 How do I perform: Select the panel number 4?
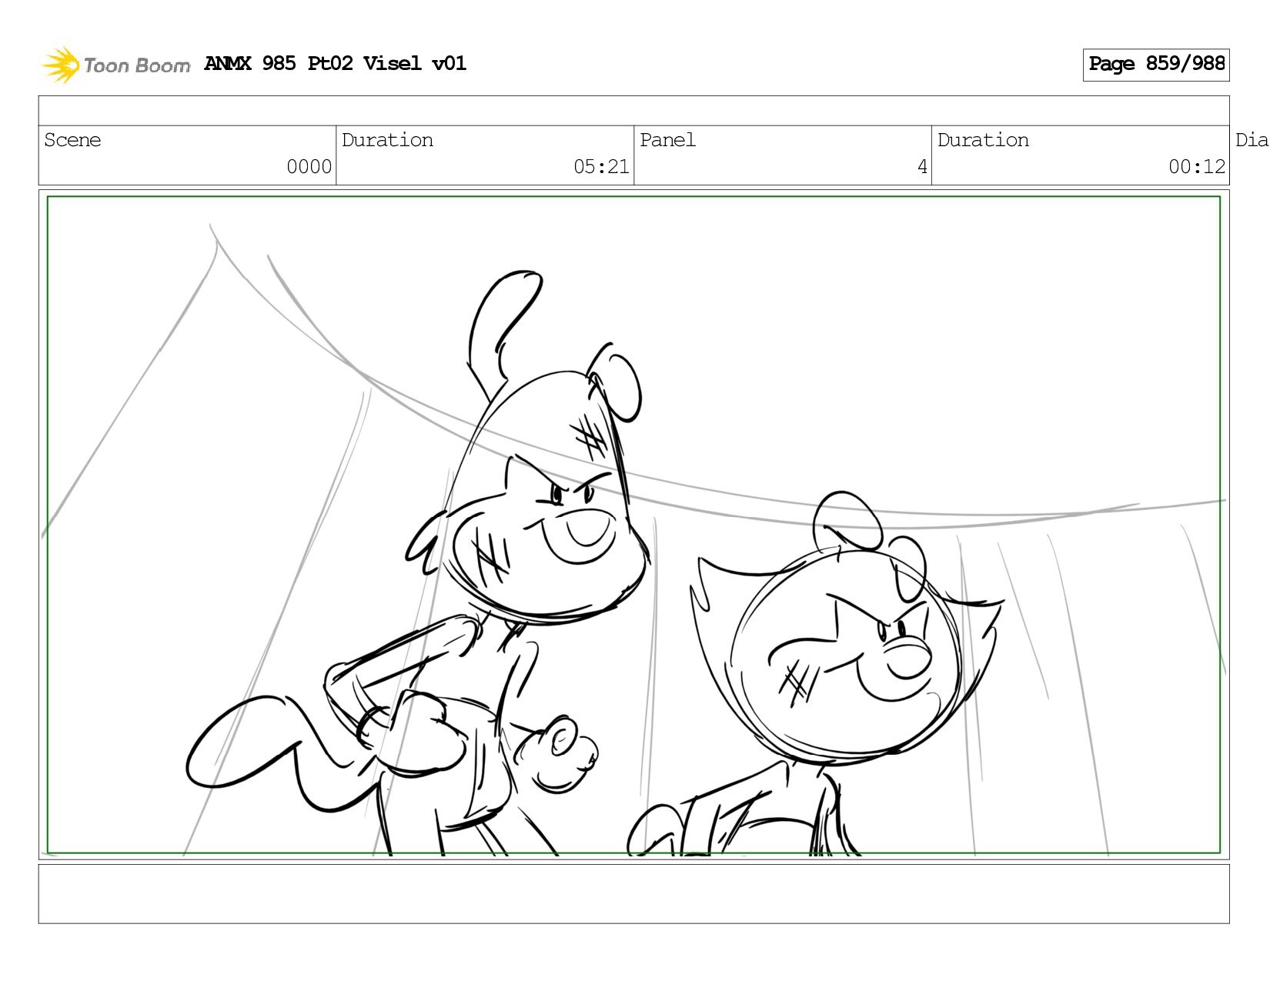[922, 167]
